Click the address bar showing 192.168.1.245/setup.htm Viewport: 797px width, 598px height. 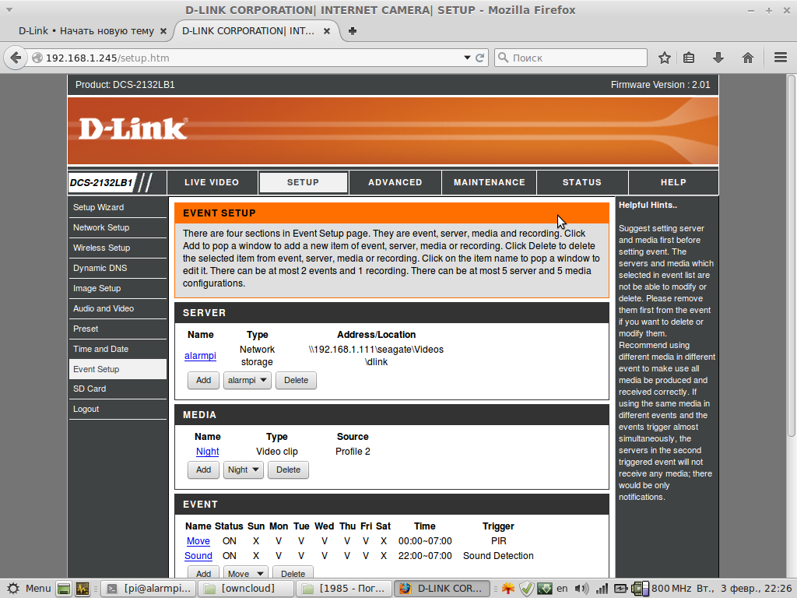pyautogui.click(x=244, y=58)
